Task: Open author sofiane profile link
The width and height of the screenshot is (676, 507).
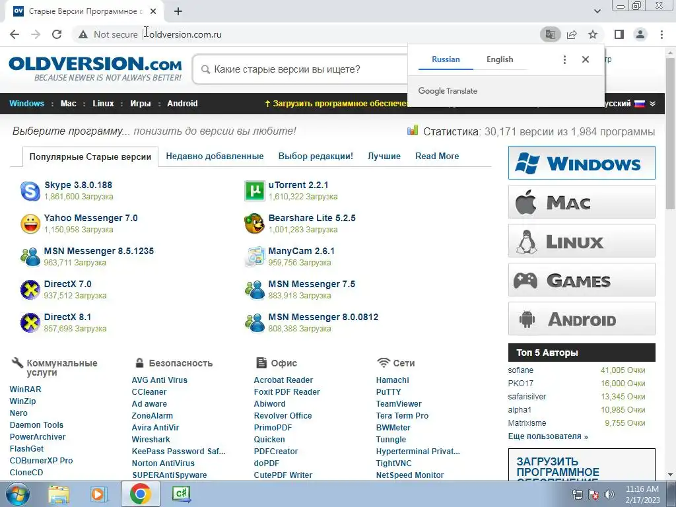Action: point(520,370)
